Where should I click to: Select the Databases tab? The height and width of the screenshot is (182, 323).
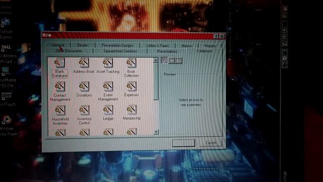(x=204, y=51)
